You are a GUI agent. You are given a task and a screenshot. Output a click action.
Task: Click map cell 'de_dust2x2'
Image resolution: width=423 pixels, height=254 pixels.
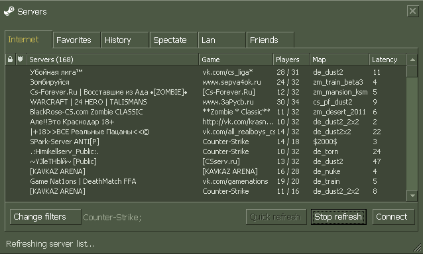[x=332, y=132]
